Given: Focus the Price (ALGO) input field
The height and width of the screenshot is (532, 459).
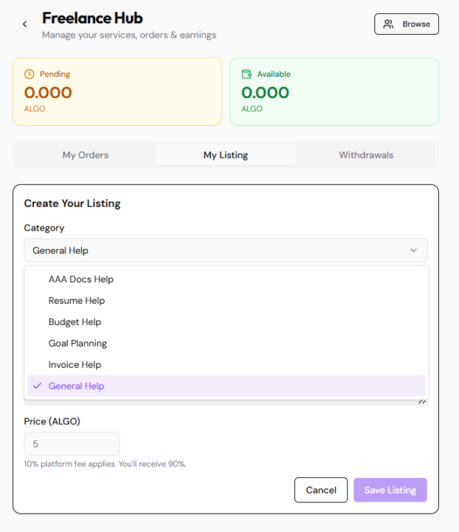Looking at the screenshot, I should (x=72, y=444).
